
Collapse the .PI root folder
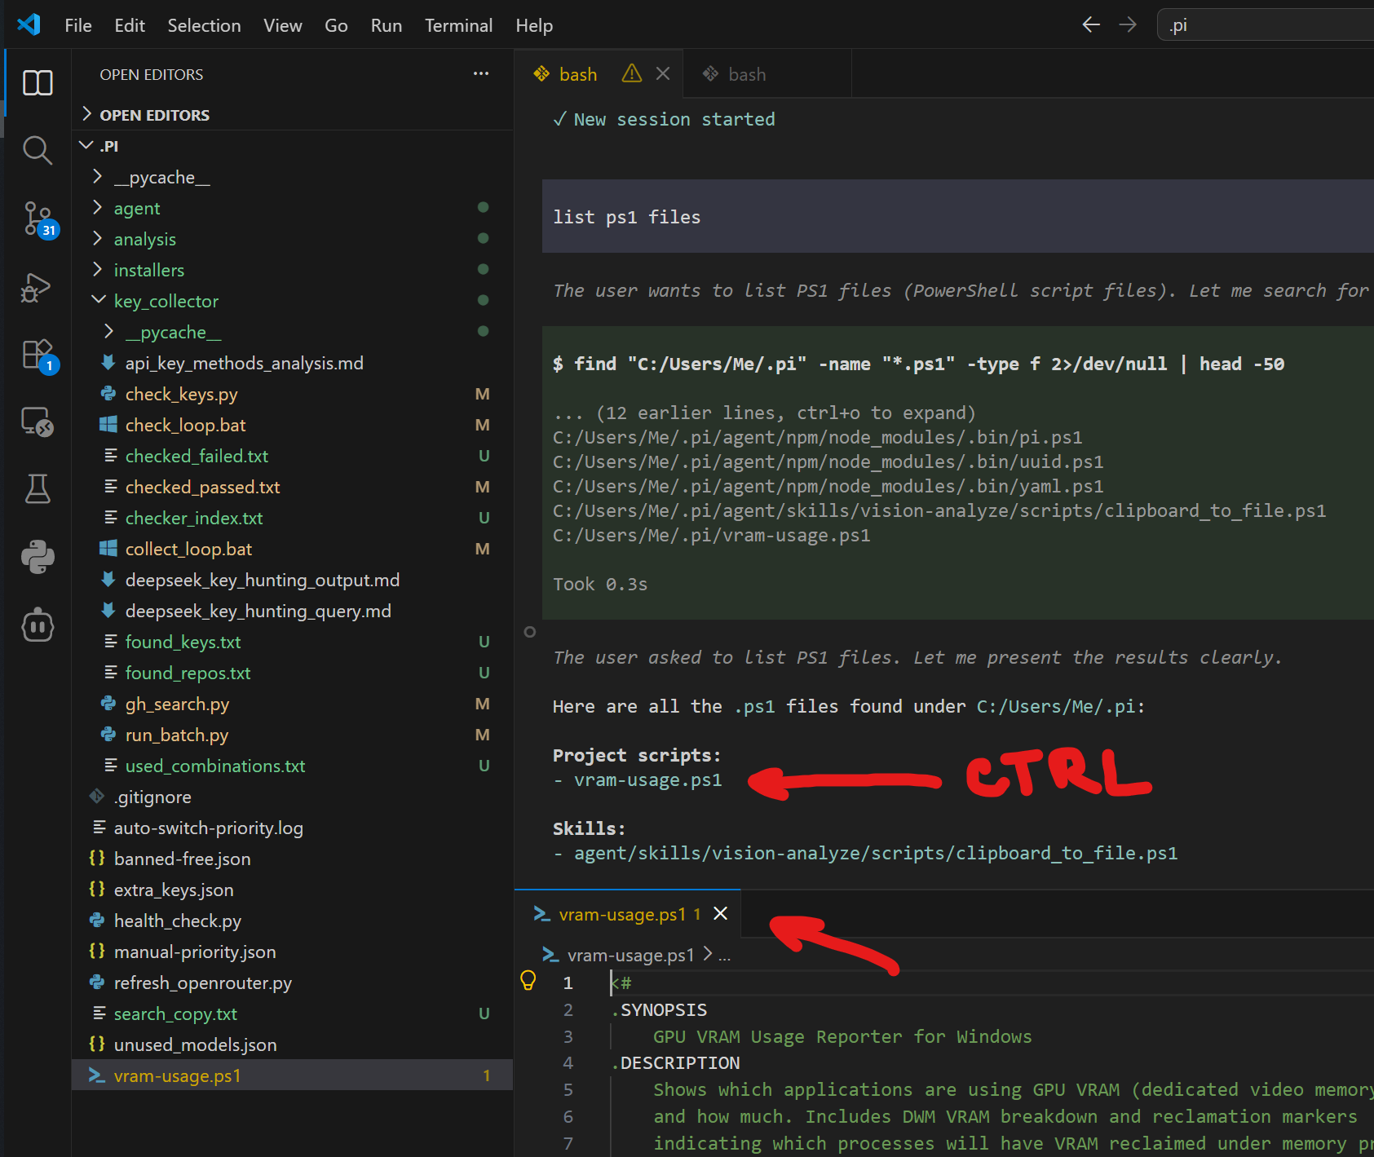[292, 146]
